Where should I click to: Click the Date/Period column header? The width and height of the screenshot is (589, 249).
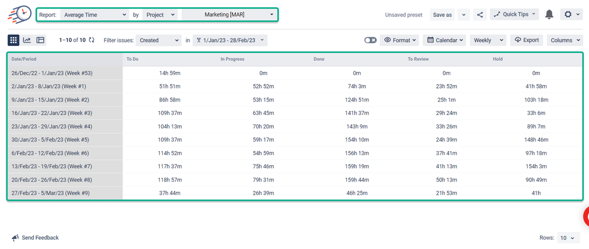[24, 59]
